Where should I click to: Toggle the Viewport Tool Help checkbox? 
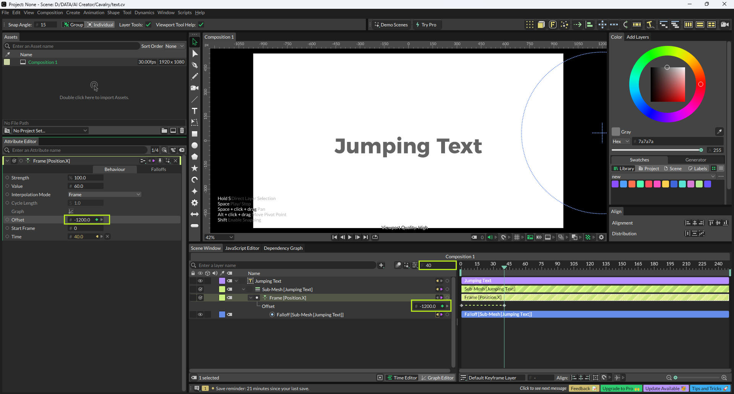201,25
